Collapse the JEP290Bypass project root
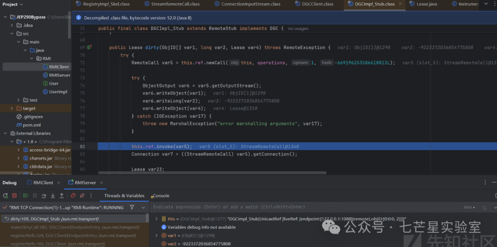The image size is (497, 247). point(6,17)
